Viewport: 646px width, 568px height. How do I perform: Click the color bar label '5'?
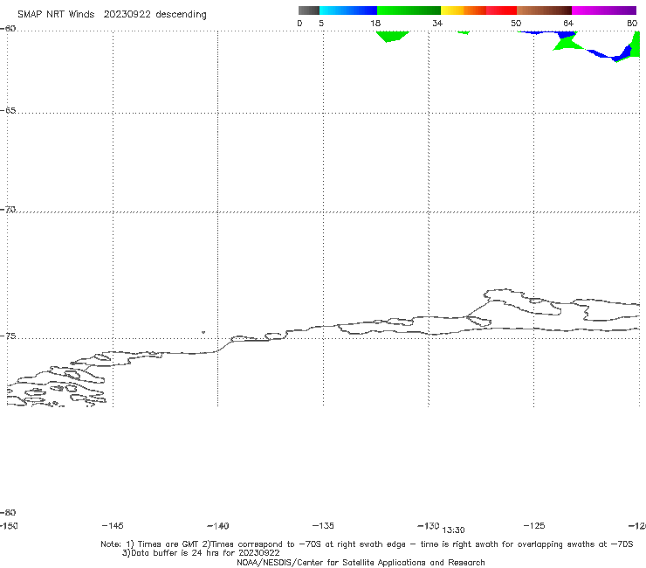pos(321,23)
